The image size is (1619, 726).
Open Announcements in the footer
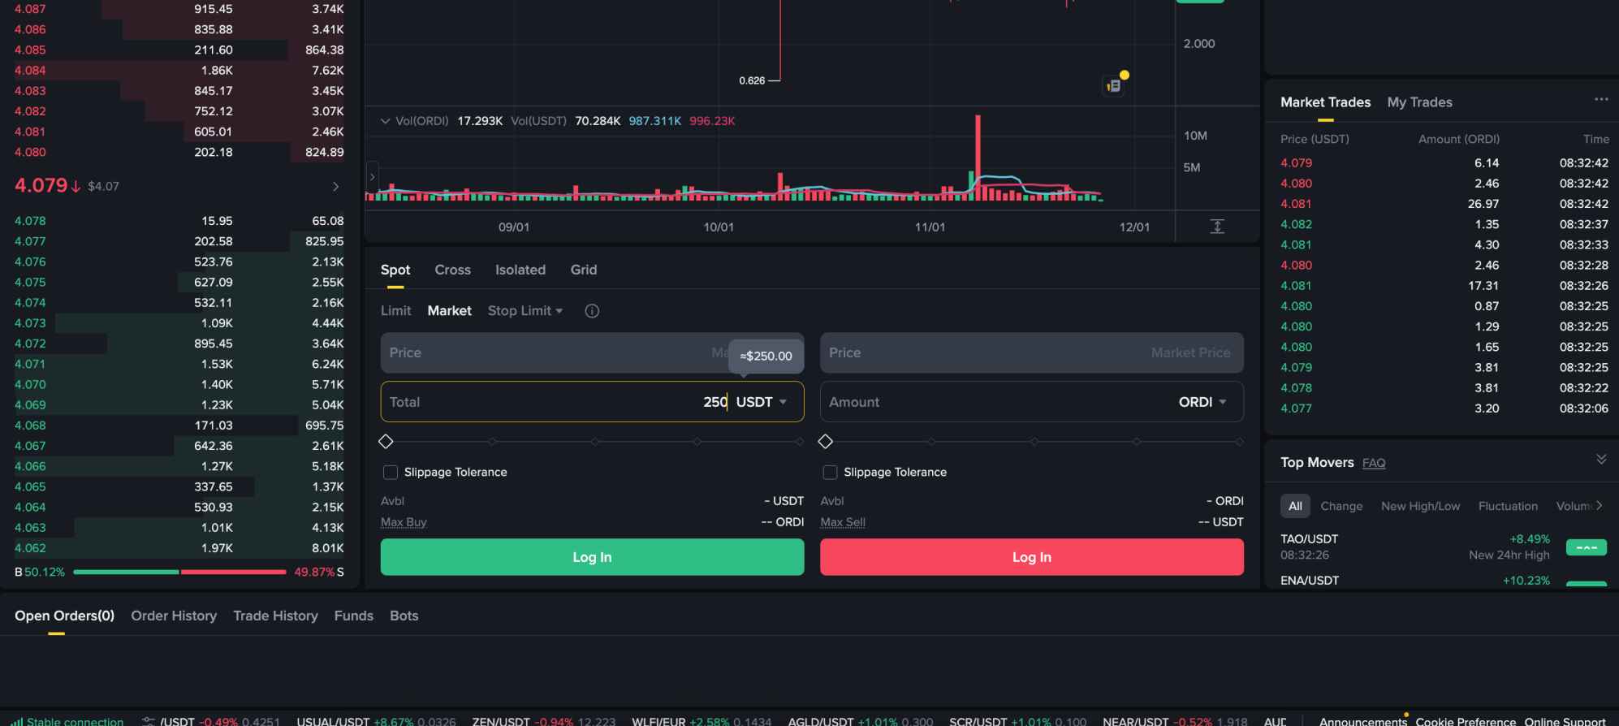click(x=1362, y=721)
